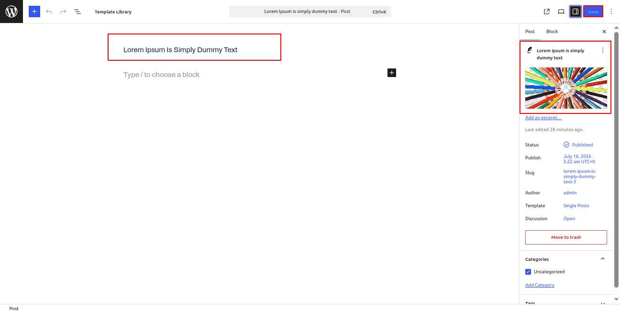This screenshot has height=313, width=620.
Task: Open the post actions three-dot menu
Action: (602, 50)
